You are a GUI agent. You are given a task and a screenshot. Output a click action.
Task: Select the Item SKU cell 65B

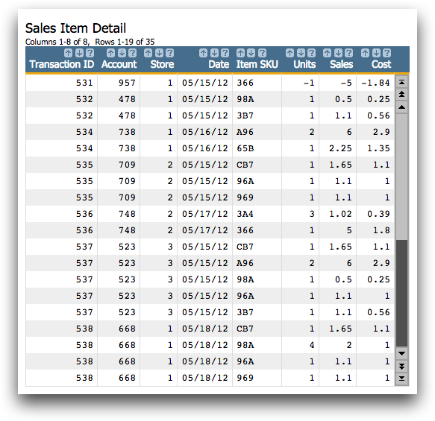pyautogui.click(x=245, y=148)
